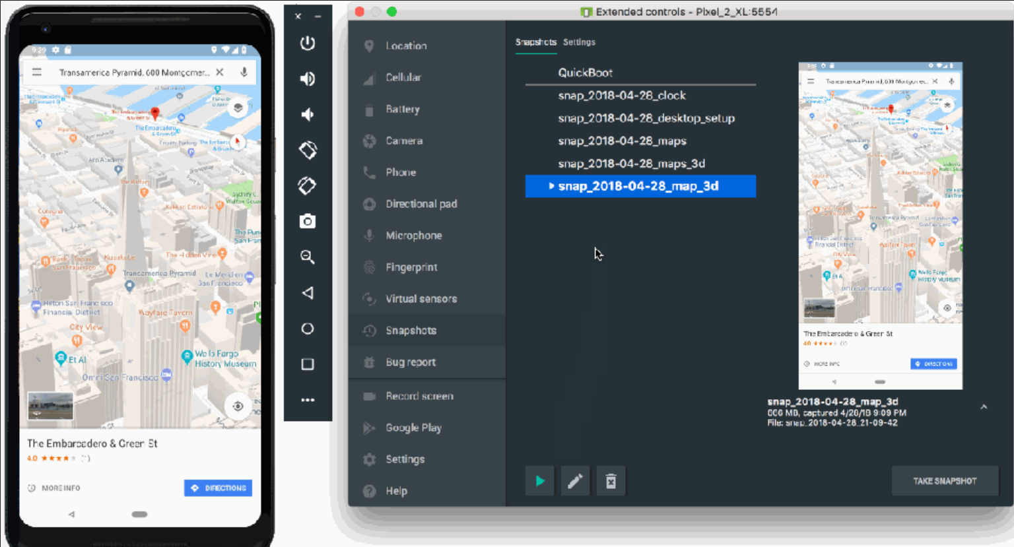Viewport: 1014px width, 547px height.
Task: Tap the emulator toolbar Home circle
Action: [308, 329]
